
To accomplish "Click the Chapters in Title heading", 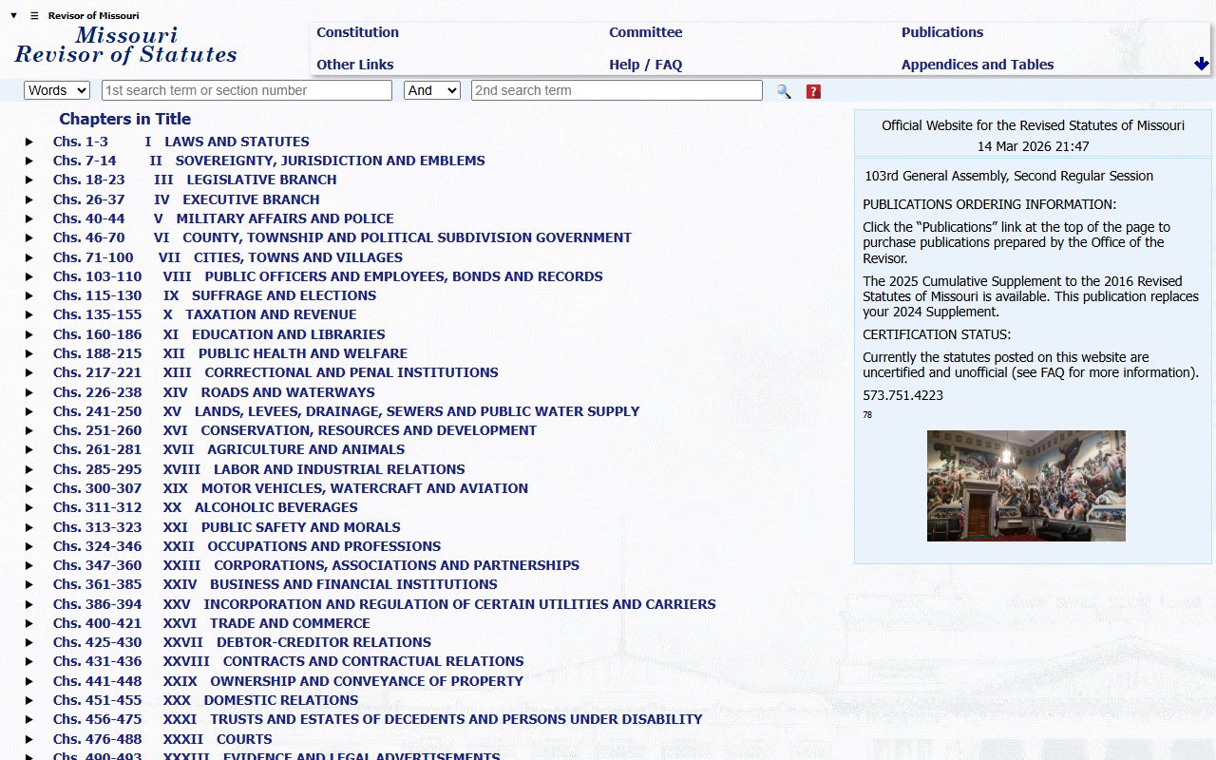I will tap(125, 119).
